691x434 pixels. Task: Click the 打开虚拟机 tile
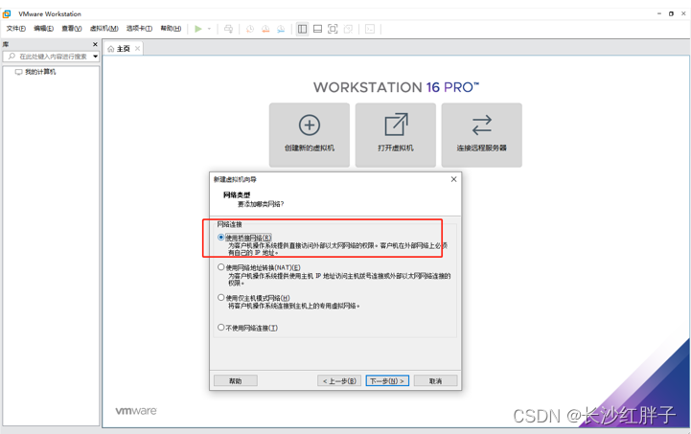tap(396, 135)
